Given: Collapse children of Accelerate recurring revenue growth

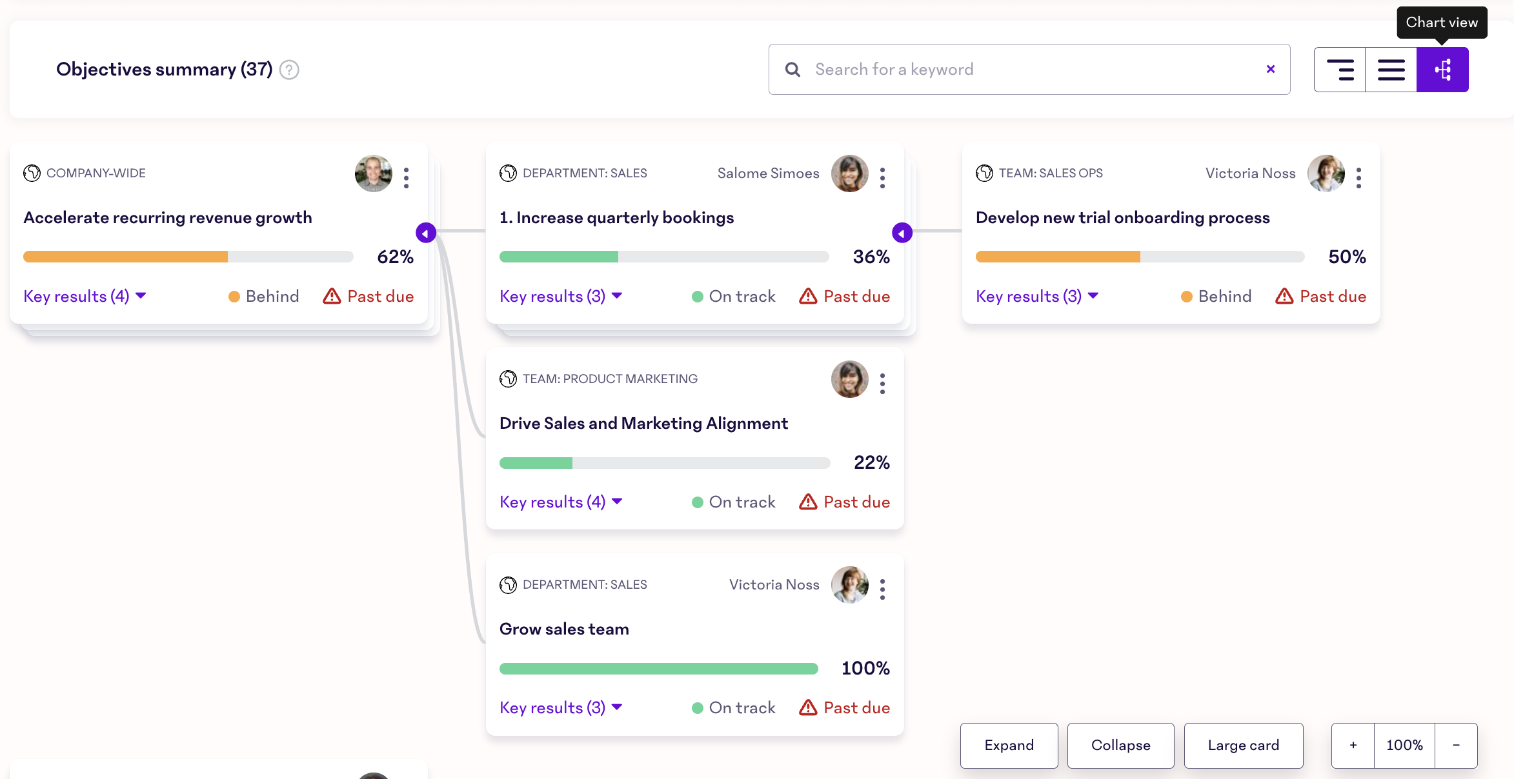Looking at the screenshot, I should click(426, 233).
